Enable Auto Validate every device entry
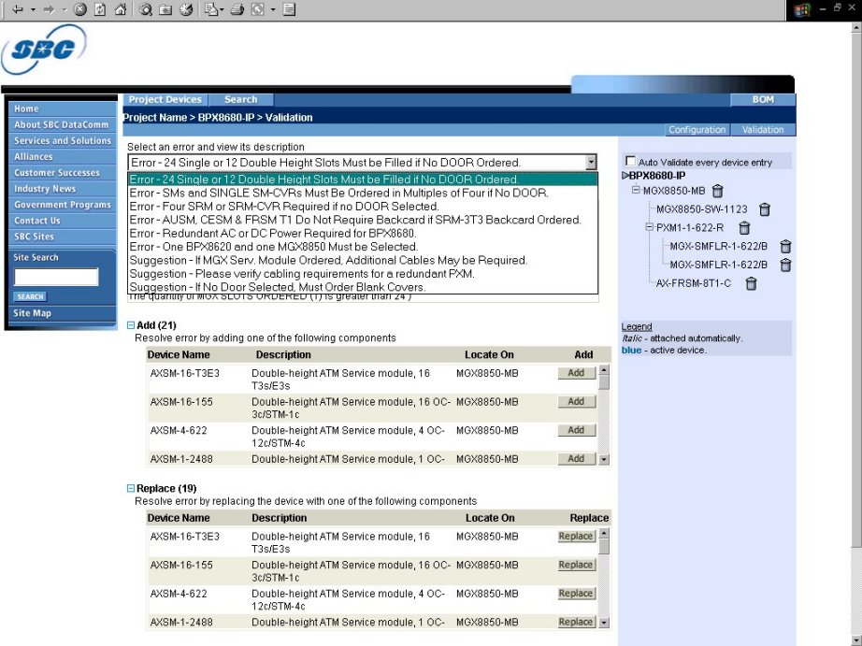 pos(630,161)
